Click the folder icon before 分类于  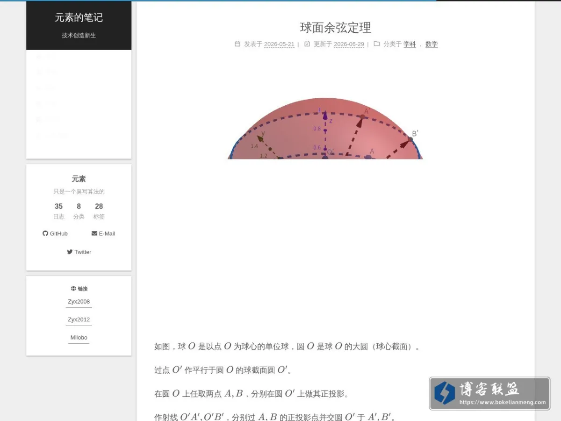(377, 44)
